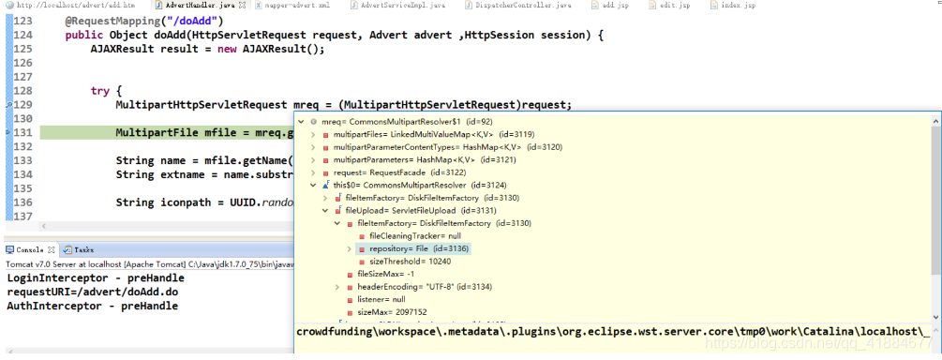The image size is (942, 360).
Task: Expand the repository File node
Action: click(x=350, y=248)
